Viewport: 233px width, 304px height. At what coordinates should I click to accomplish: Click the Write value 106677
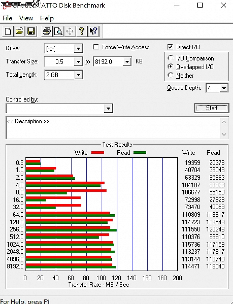coord(191,192)
